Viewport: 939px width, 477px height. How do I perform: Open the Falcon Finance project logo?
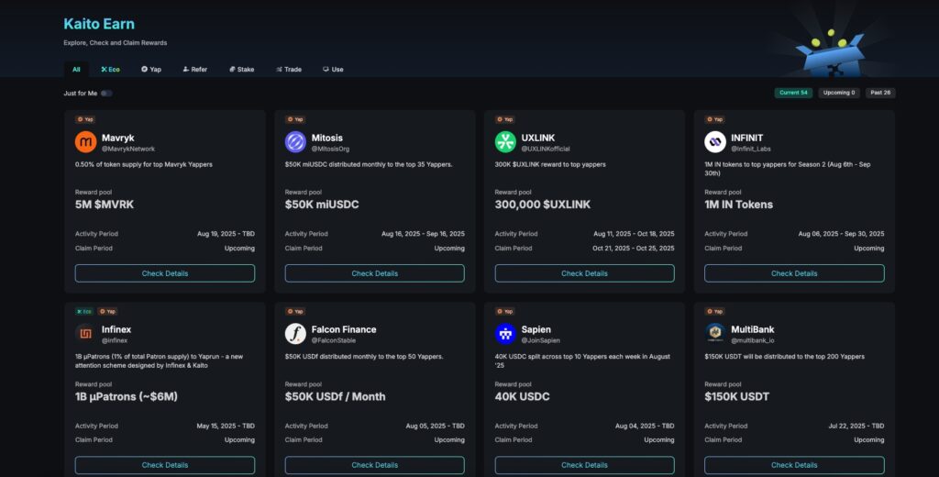tap(295, 334)
